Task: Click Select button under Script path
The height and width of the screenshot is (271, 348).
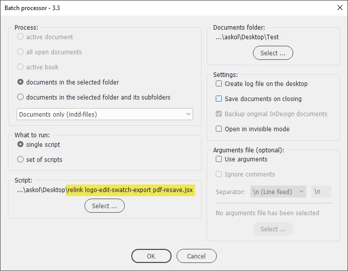Action: [105, 206]
